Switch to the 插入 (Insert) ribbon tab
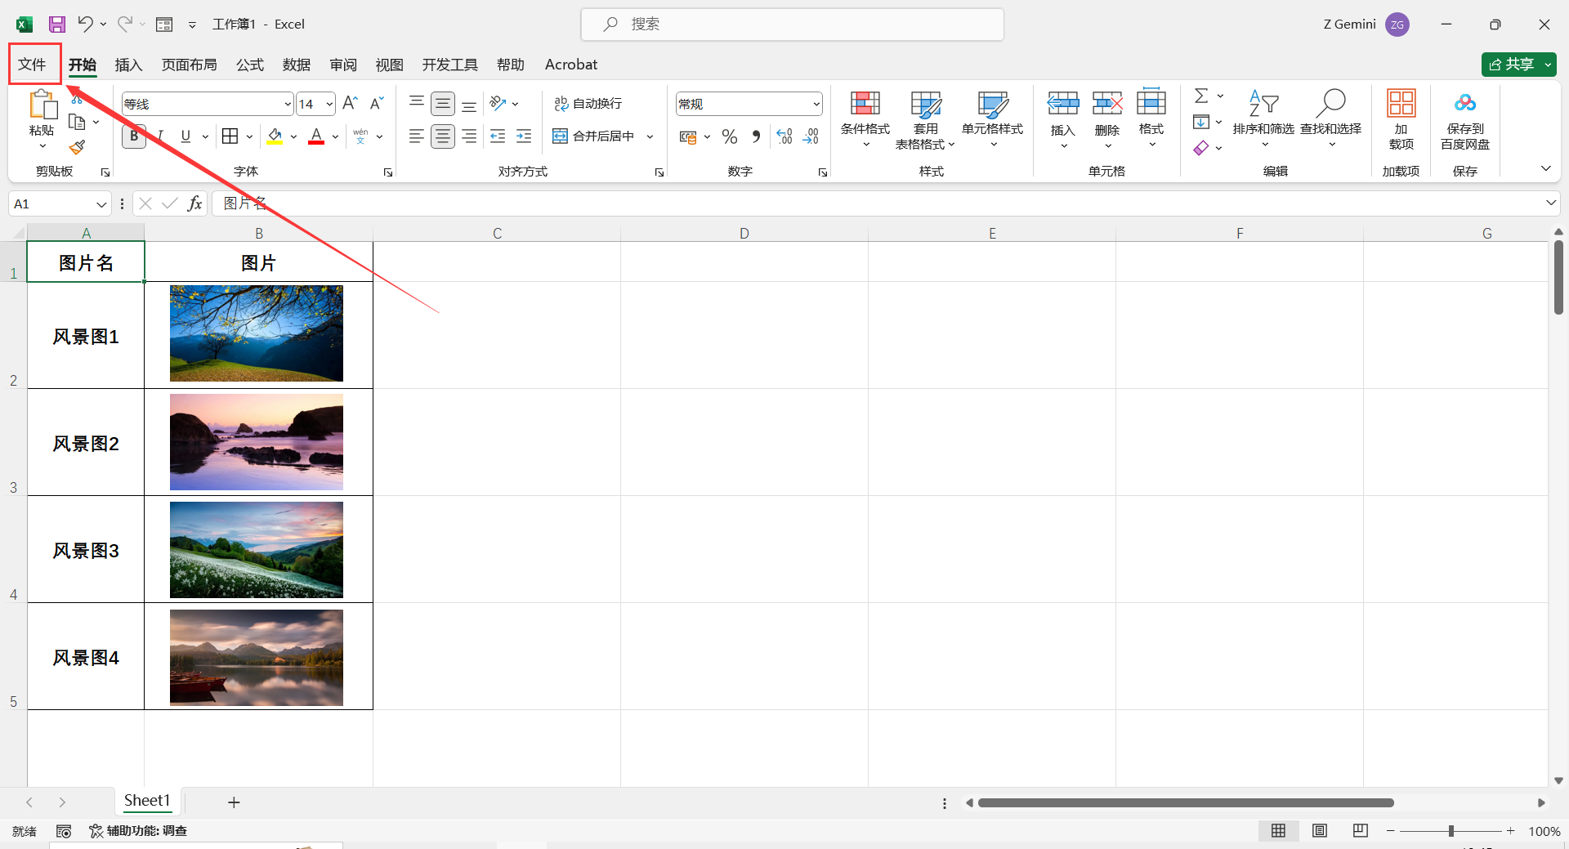Screen dimensions: 1569x849 point(128,65)
